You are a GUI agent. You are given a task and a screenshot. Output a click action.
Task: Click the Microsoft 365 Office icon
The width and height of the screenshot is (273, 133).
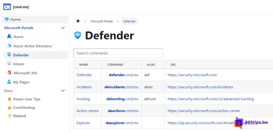pyautogui.click(x=9, y=73)
